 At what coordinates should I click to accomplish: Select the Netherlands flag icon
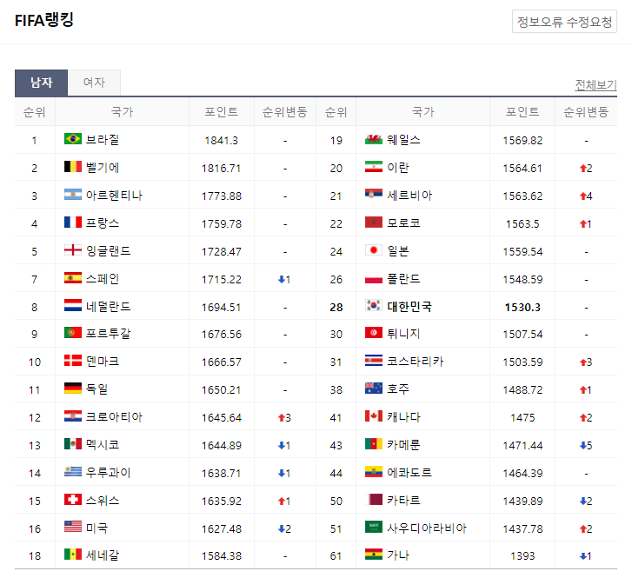73,305
